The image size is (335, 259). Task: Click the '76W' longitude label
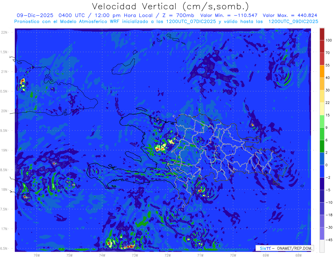(x=37, y=255)
